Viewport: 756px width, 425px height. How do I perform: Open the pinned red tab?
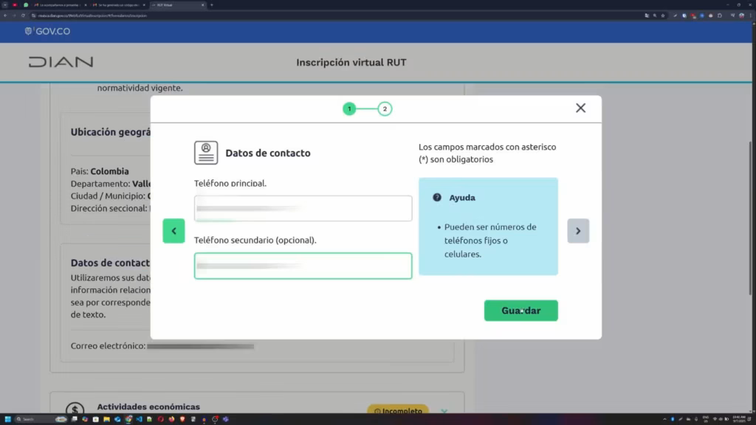[x=15, y=5]
